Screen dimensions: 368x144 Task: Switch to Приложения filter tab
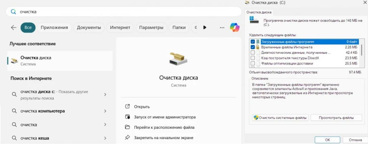tap(54, 28)
